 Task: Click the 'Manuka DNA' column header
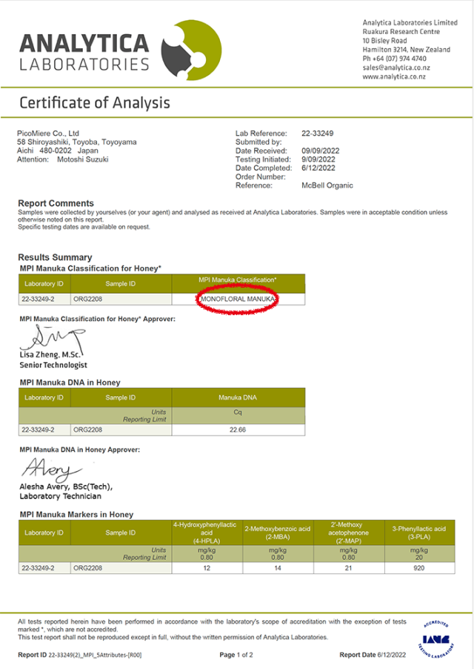238,398
